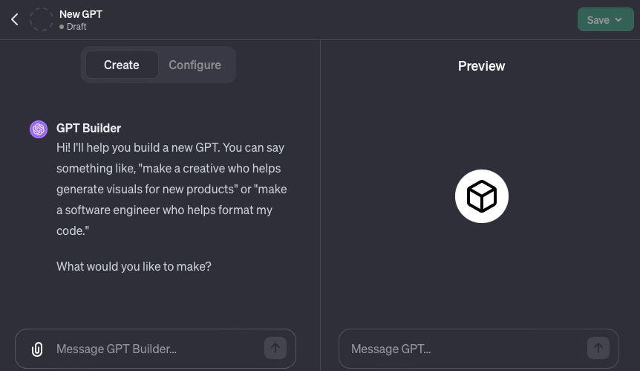Click the GPT Builder sender name

click(x=88, y=128)
